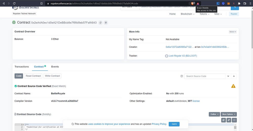The width and height of the screenshot is (253, 131).
Task: Open the Brave Wallet icon
Action: click(x=245, y=3)
